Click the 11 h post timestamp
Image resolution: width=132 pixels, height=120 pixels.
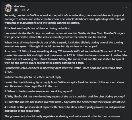[x=23, y=10]
